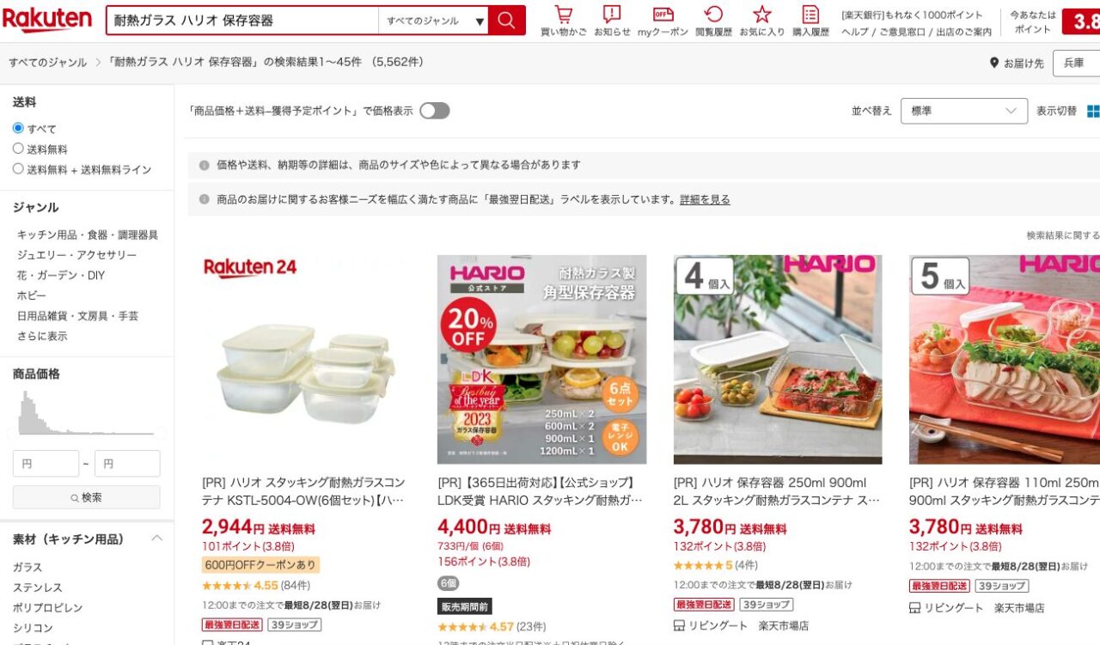
Task: Select 送料無料 + 送料無料ライン radio option
Action: click(x=18, y=169)
